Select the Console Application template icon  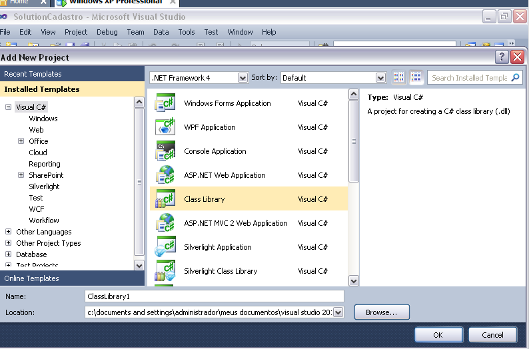point(165,151)
